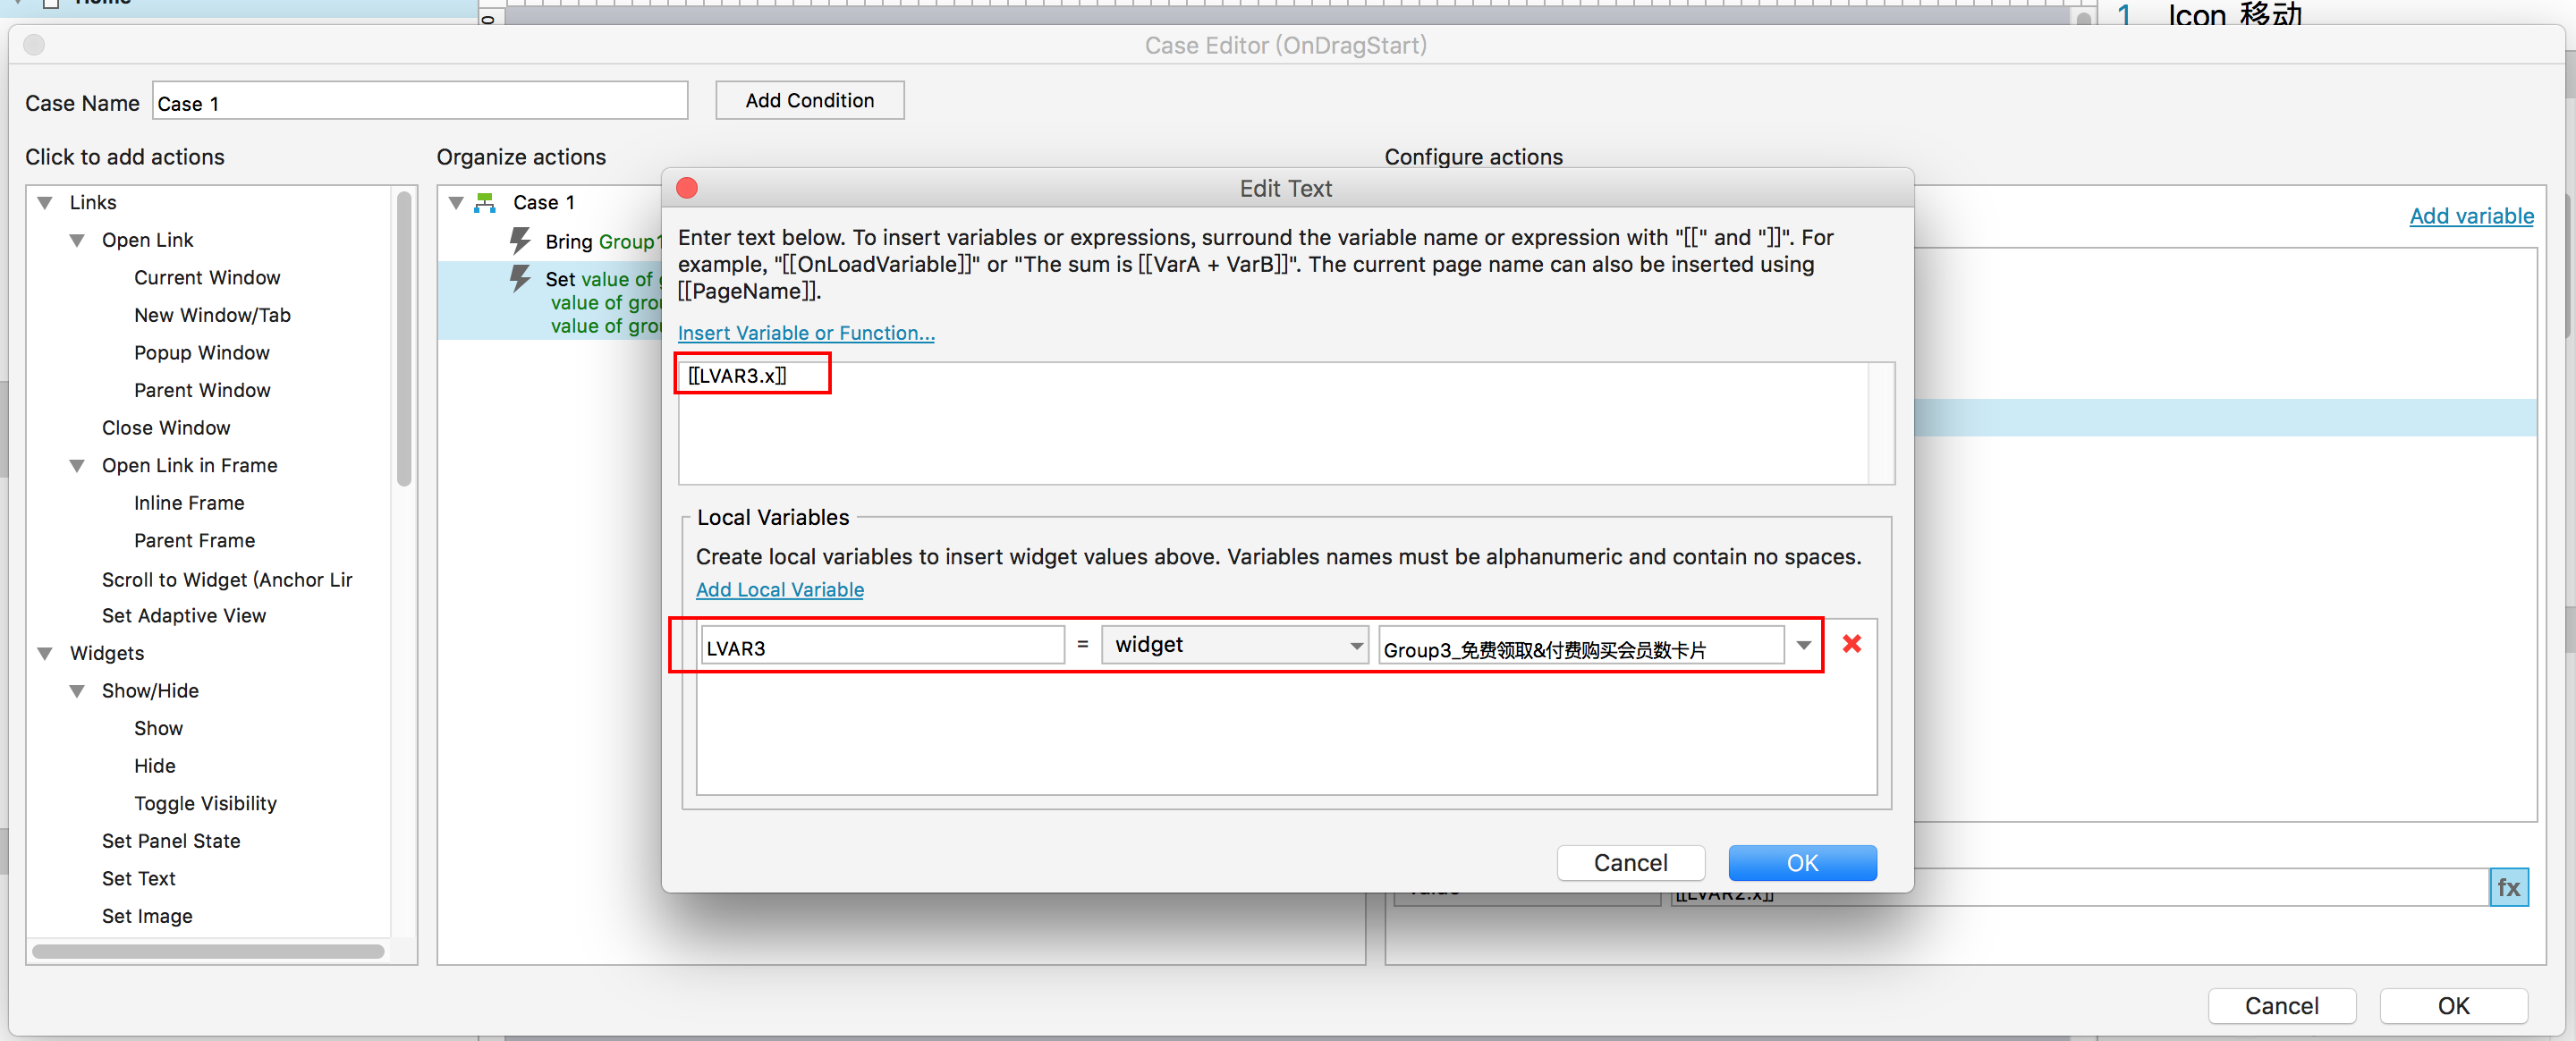Open the Group3 widget selector dropdown arrow
This screenshot has height=1041, width=2576.
[x=1803, y=645]
